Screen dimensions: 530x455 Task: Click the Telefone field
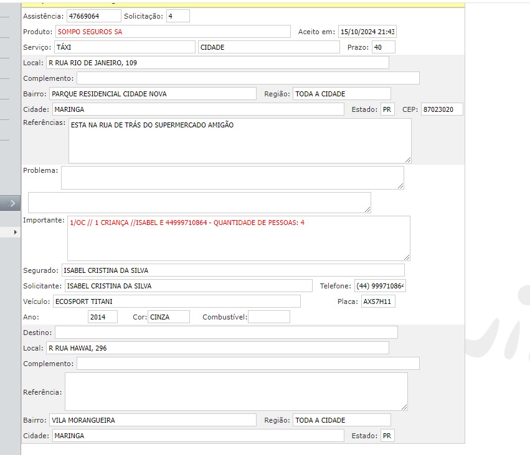coord(380,286)
